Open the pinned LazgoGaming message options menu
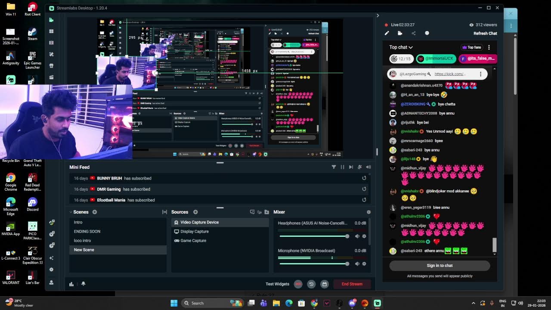The image size is (551, 310). point(480,74)
